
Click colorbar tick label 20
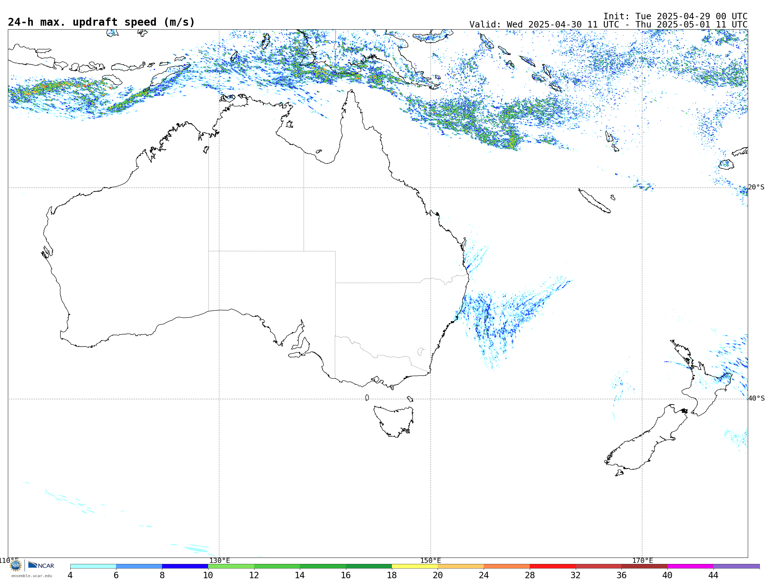click(x=438, y=575)
